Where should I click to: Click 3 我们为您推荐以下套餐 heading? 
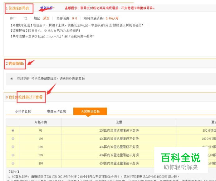pyautogui.click(x=24, y=97)
